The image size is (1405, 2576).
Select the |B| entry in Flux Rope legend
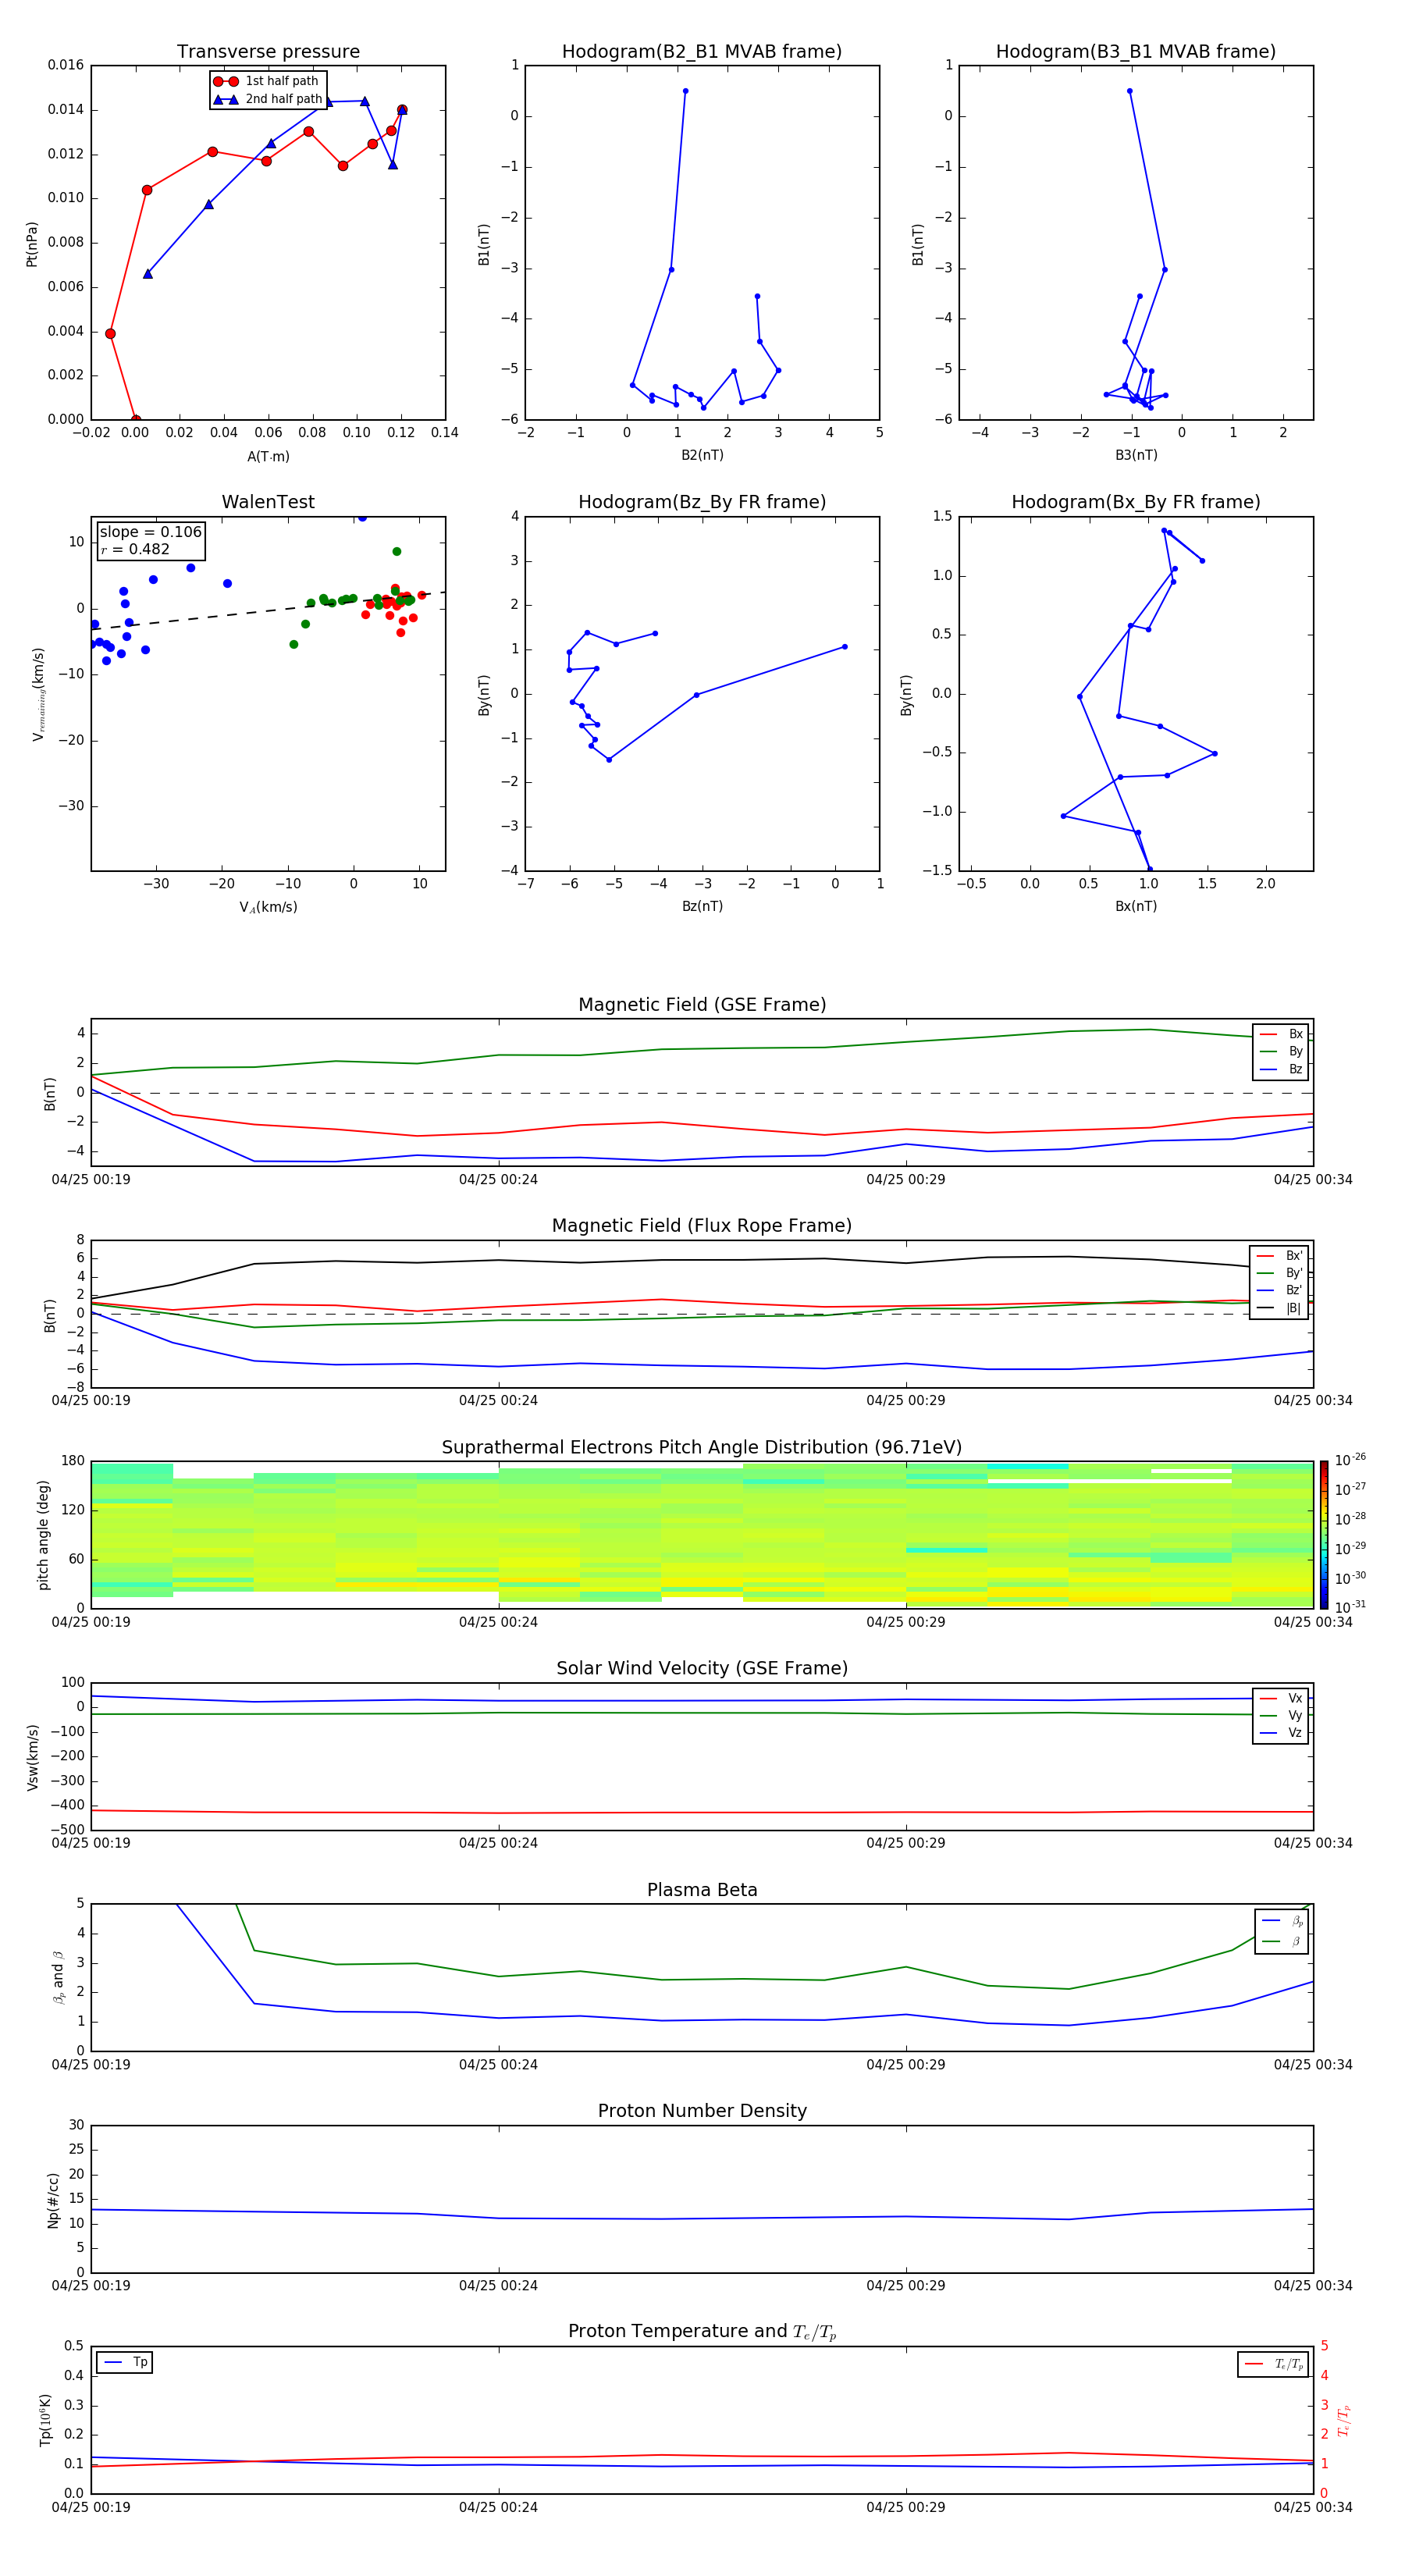pyautogui.click(x=1279, y=1308)
